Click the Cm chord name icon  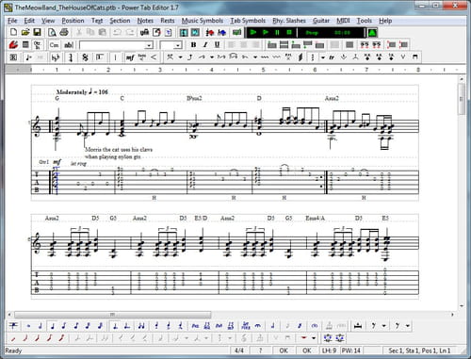(x=54, y=45)
